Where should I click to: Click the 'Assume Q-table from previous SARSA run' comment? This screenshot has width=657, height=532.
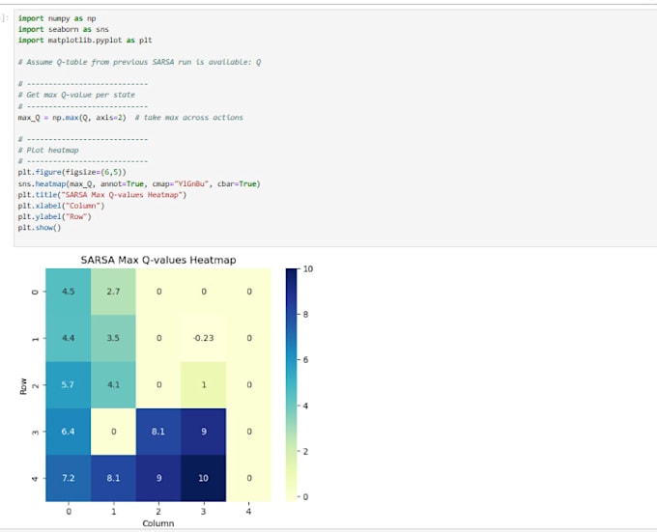click(x=139, y=62)
